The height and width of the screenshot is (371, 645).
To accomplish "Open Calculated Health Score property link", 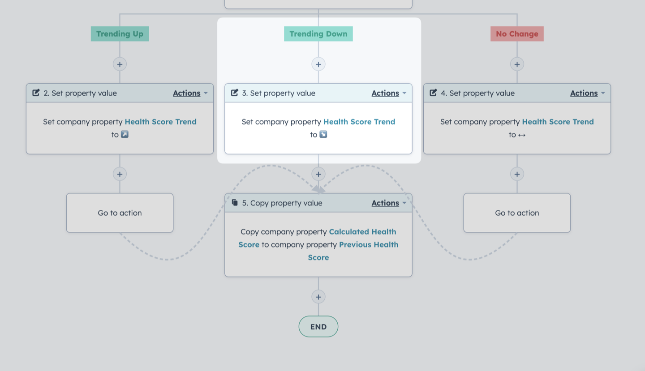I will click(x=318, y=238).
